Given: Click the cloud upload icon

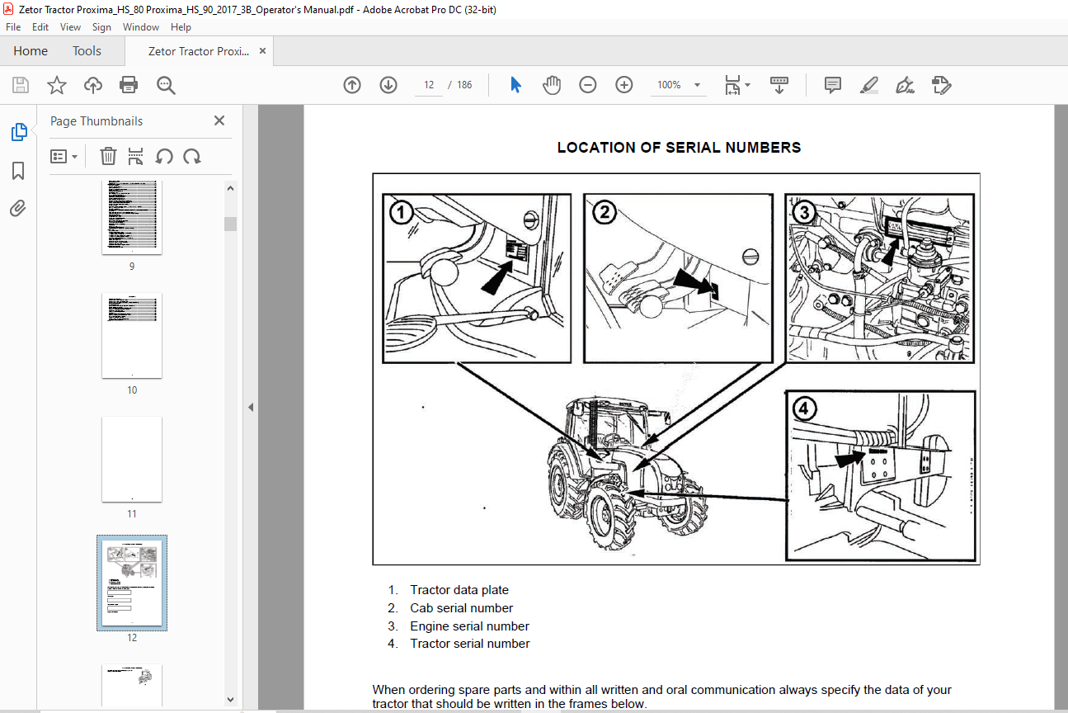Looking at the screenshot, I should pyautogui.click(x=93, y=85).
